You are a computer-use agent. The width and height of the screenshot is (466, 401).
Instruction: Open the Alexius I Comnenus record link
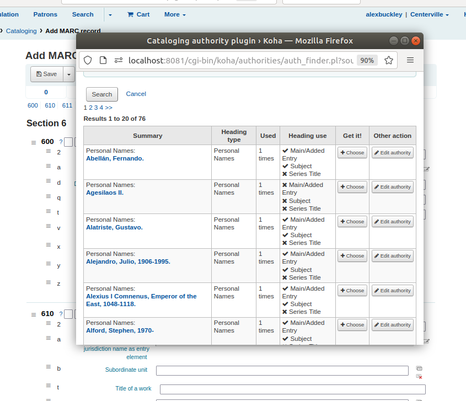tap(141, 300)
